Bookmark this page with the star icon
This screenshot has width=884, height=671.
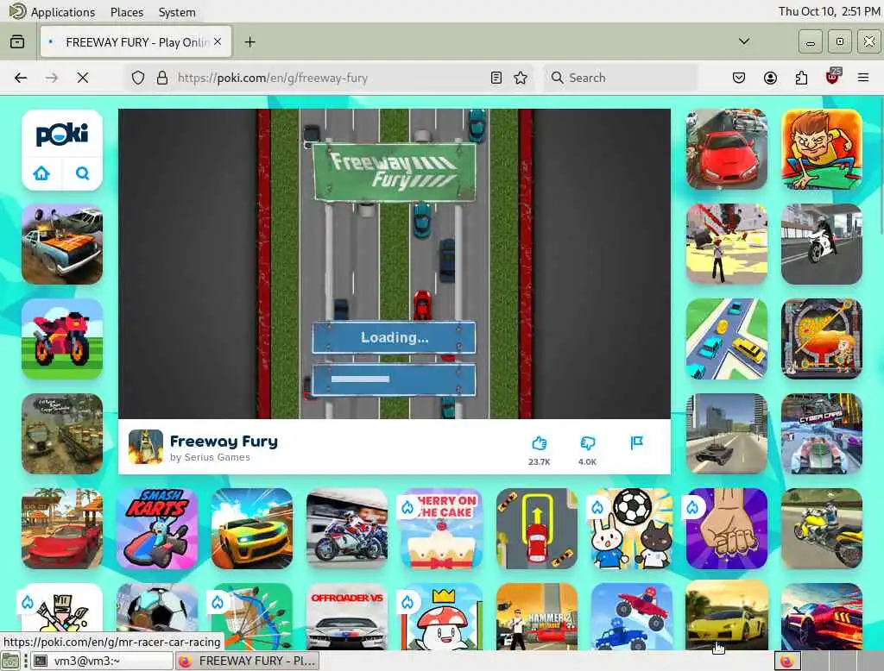pyautogui.click(x=521, y=78)
